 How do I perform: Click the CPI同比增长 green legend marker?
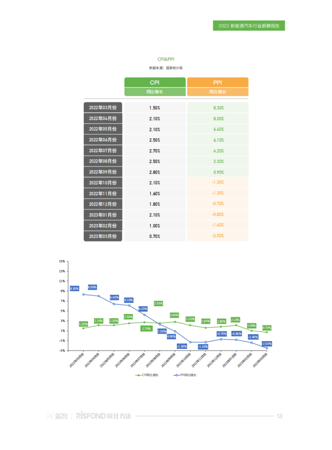138,375
